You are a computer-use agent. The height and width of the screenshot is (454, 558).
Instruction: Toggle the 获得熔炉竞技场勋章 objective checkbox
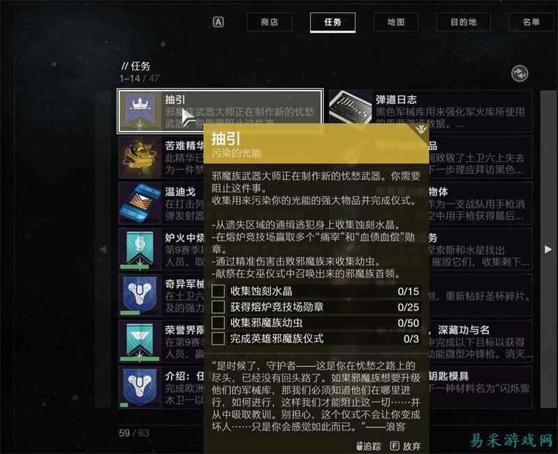(218, 307)
